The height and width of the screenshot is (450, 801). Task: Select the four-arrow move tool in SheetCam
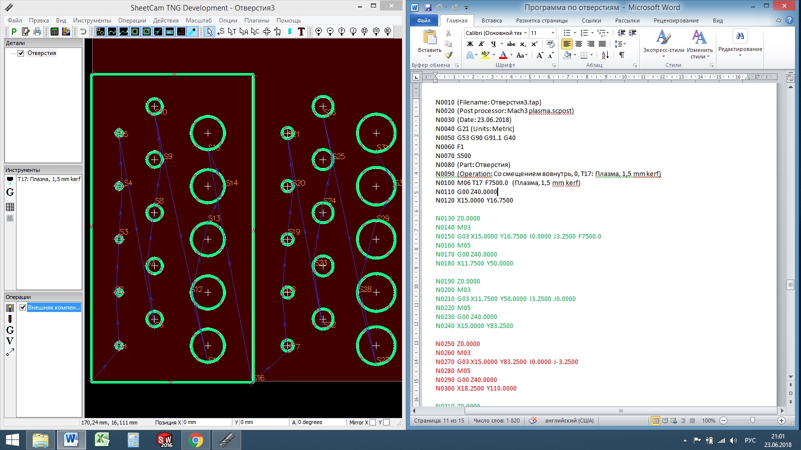pos(266,31)
